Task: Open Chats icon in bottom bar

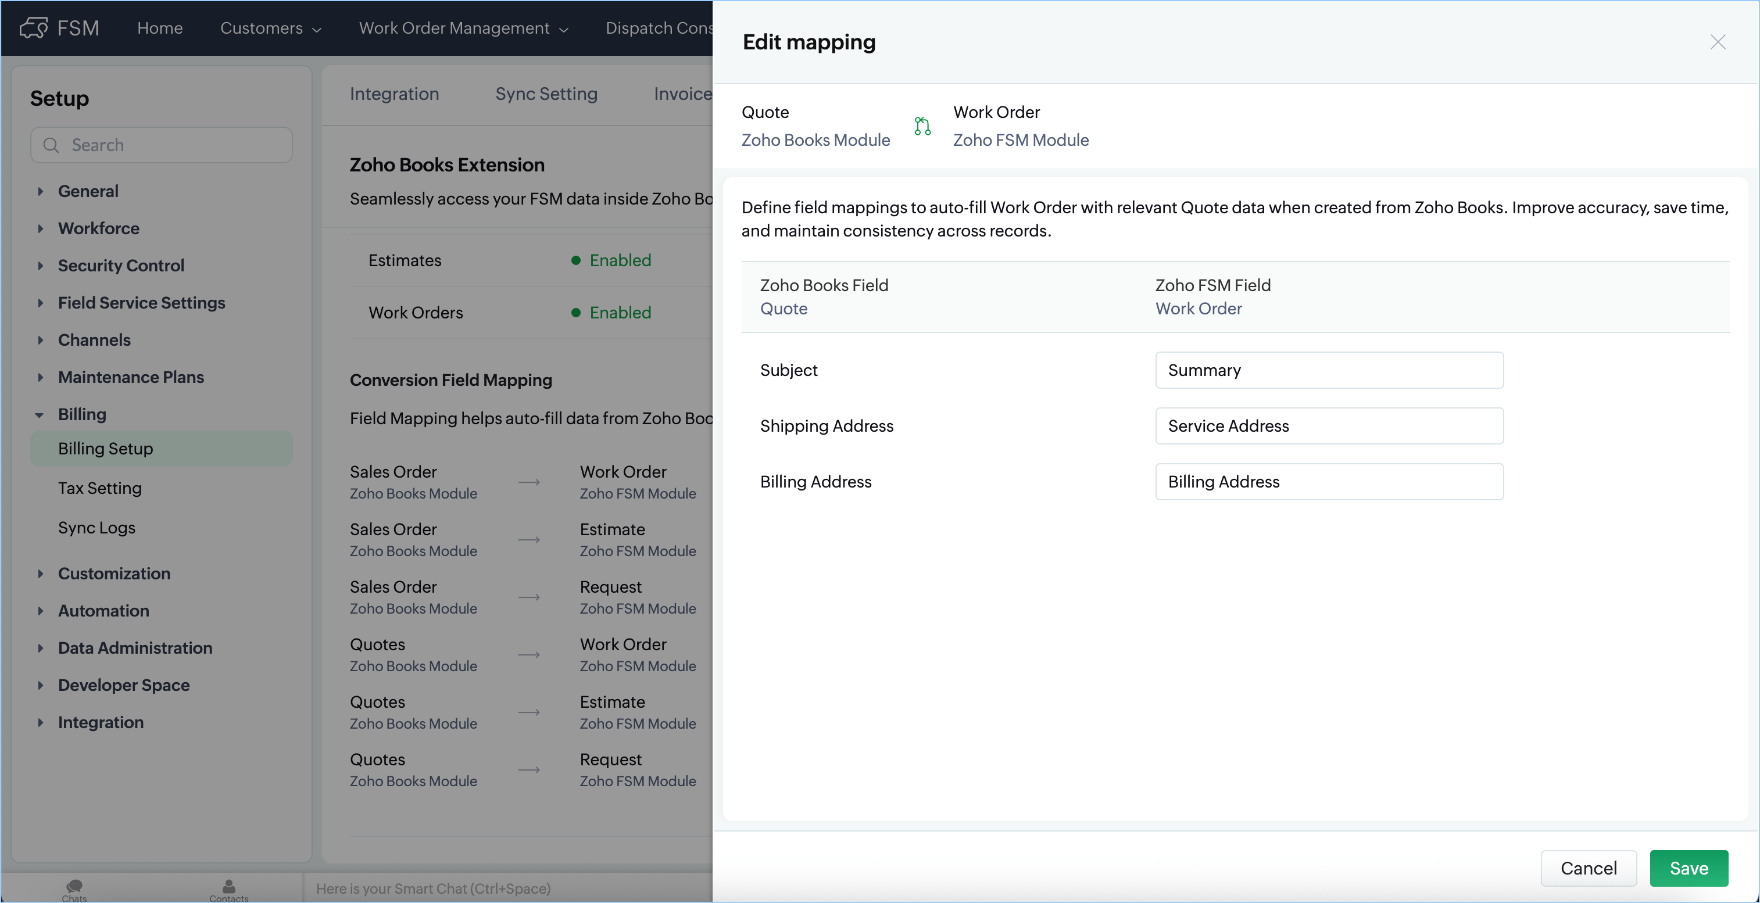Action: click(74, 888)
